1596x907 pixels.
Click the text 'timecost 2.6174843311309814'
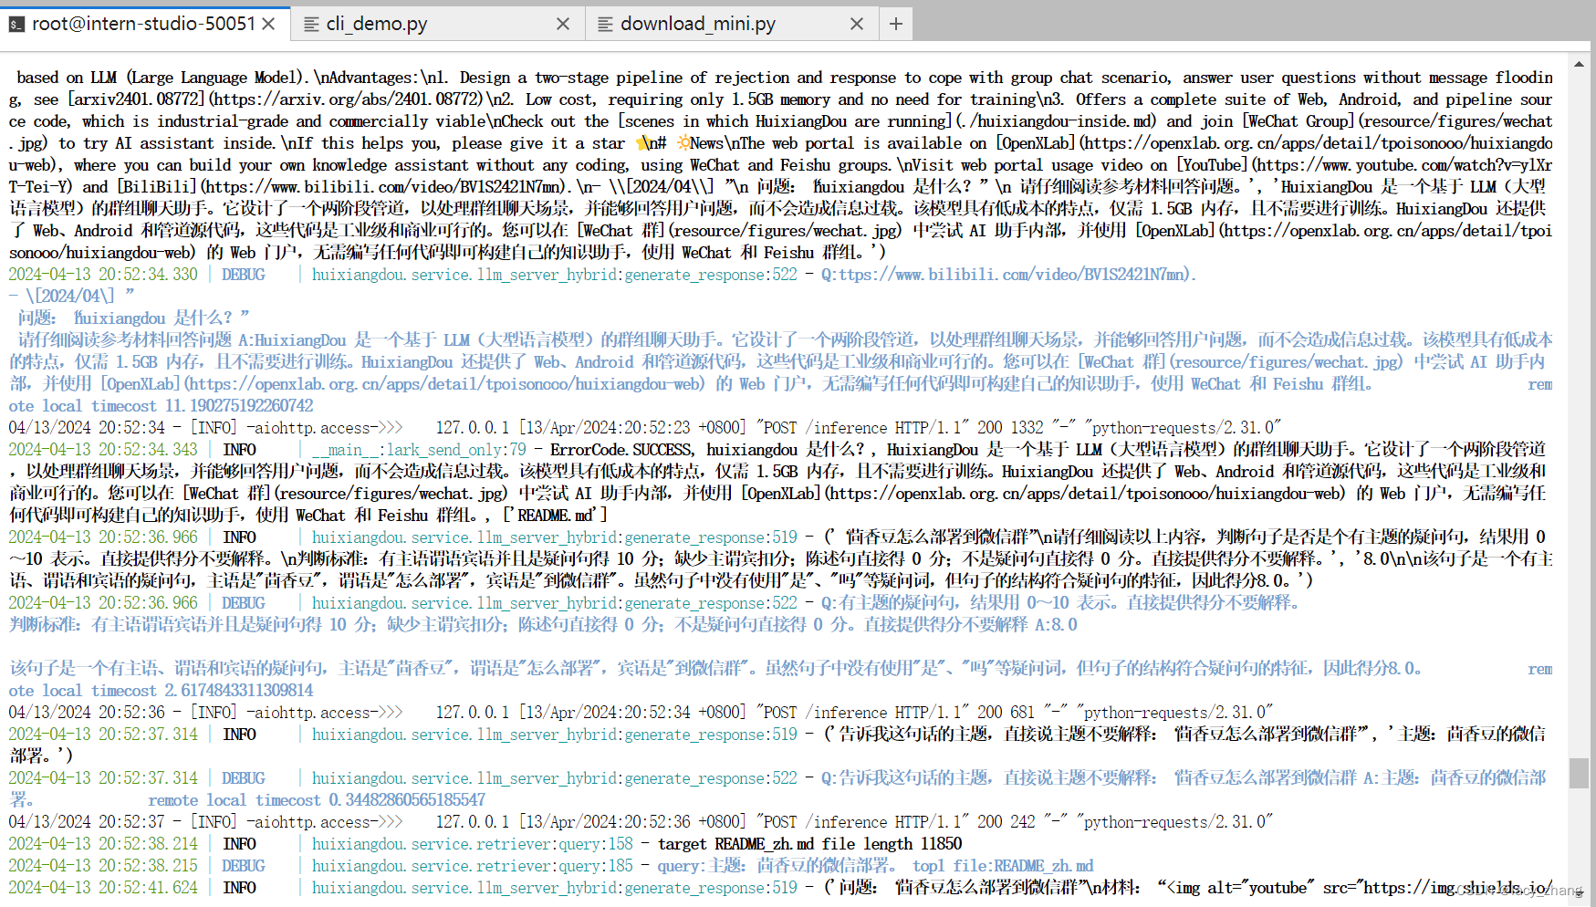pyautogui.click(x=202, y=691)
